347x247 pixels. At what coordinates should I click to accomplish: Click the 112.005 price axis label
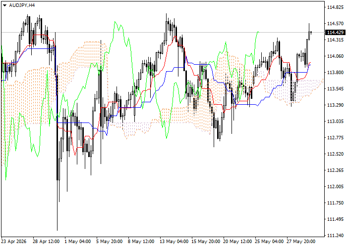pyautogui.click(x=335, y=187)
